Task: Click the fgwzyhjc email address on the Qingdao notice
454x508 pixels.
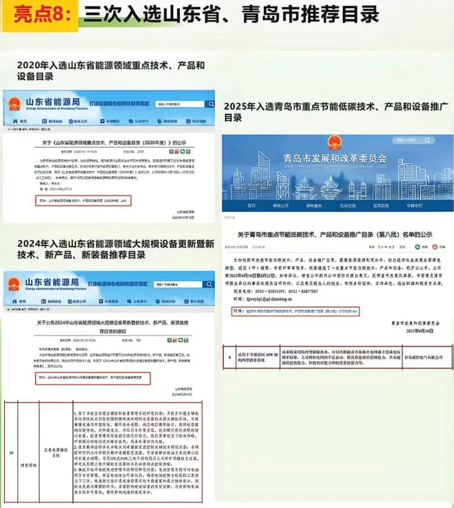Action: coord(269,299)
